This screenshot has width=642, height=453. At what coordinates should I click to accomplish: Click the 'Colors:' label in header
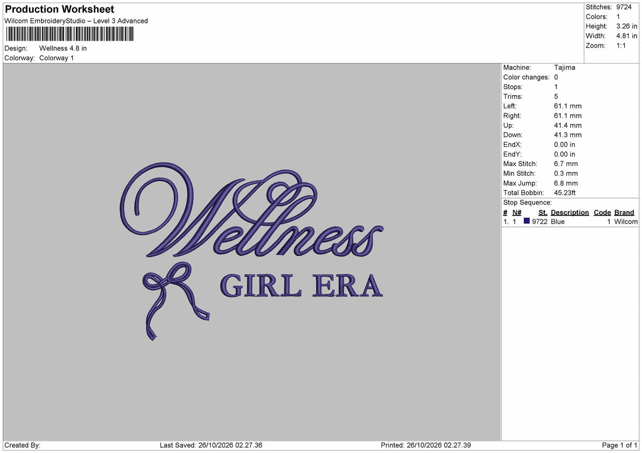point(597,17)
